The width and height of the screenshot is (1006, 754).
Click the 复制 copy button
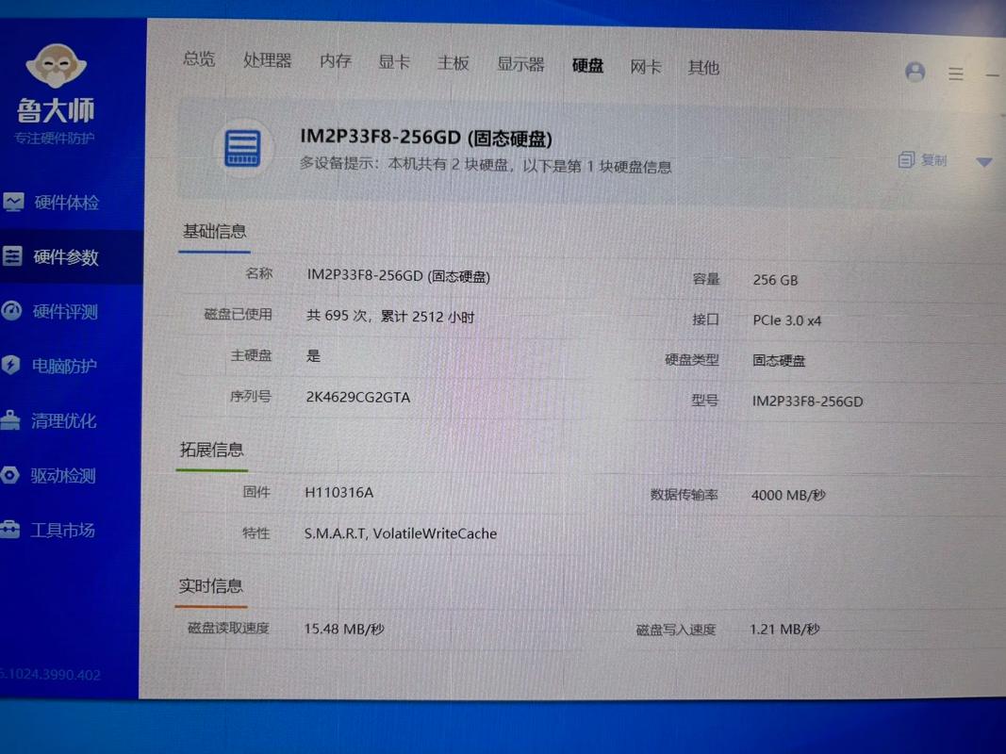(924, 159)
